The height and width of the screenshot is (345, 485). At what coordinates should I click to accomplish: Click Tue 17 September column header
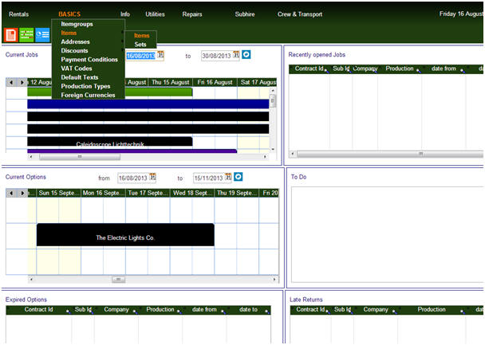(x=148, y=193)
